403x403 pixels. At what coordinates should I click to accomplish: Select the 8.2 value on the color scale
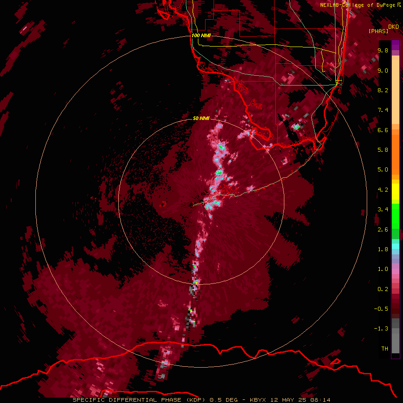(383, 90)
